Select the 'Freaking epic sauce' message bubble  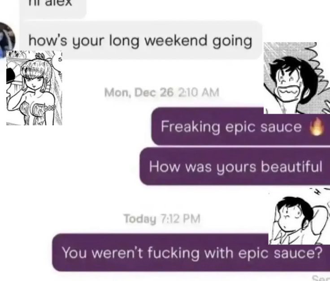(x=241, y=126)
